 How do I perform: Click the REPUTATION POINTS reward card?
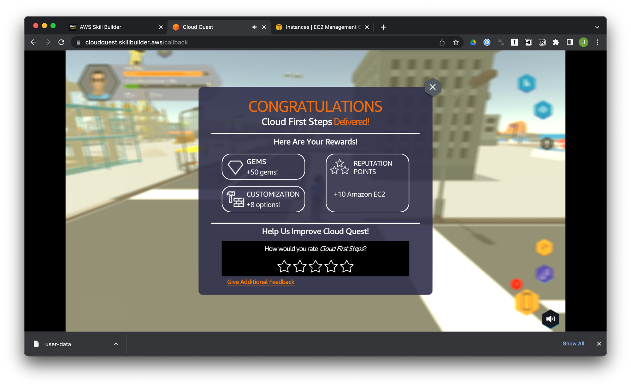(367, 183)
